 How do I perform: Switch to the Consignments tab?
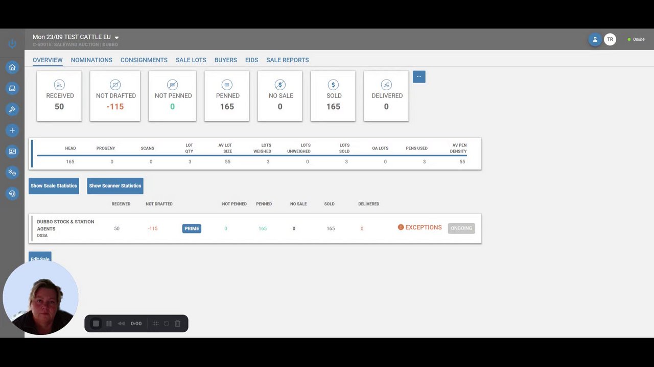144,60
